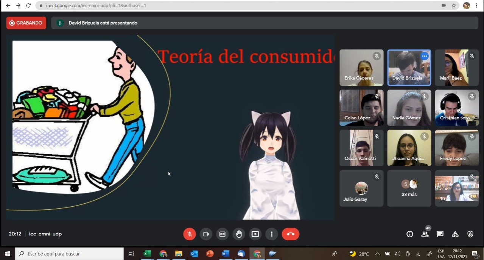Open Chrome three-dot menu
484x260 pixels.
pyautogui.click(x=476, y=6)
